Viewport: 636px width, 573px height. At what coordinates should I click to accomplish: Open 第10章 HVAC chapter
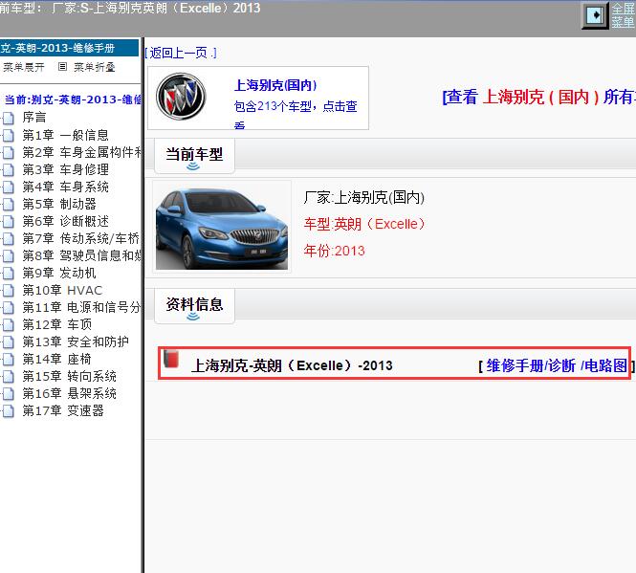click(x=62, y=290)
